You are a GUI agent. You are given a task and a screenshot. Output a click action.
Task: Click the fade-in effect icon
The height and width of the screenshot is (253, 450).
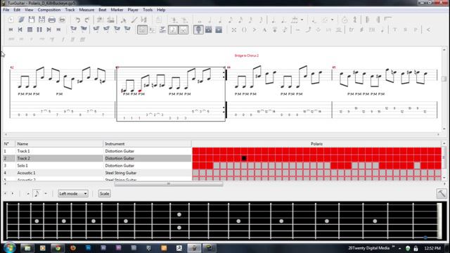click(x=428, y=30)
